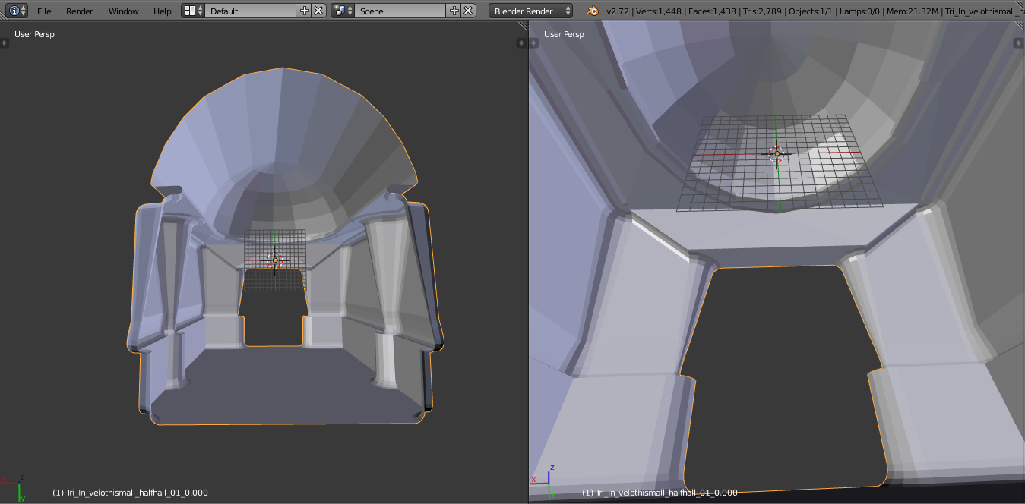The height and width of the screenshot is (504, 1025).
Task: Click the Default screen layout name field
Action: click(x=251, y=11)
